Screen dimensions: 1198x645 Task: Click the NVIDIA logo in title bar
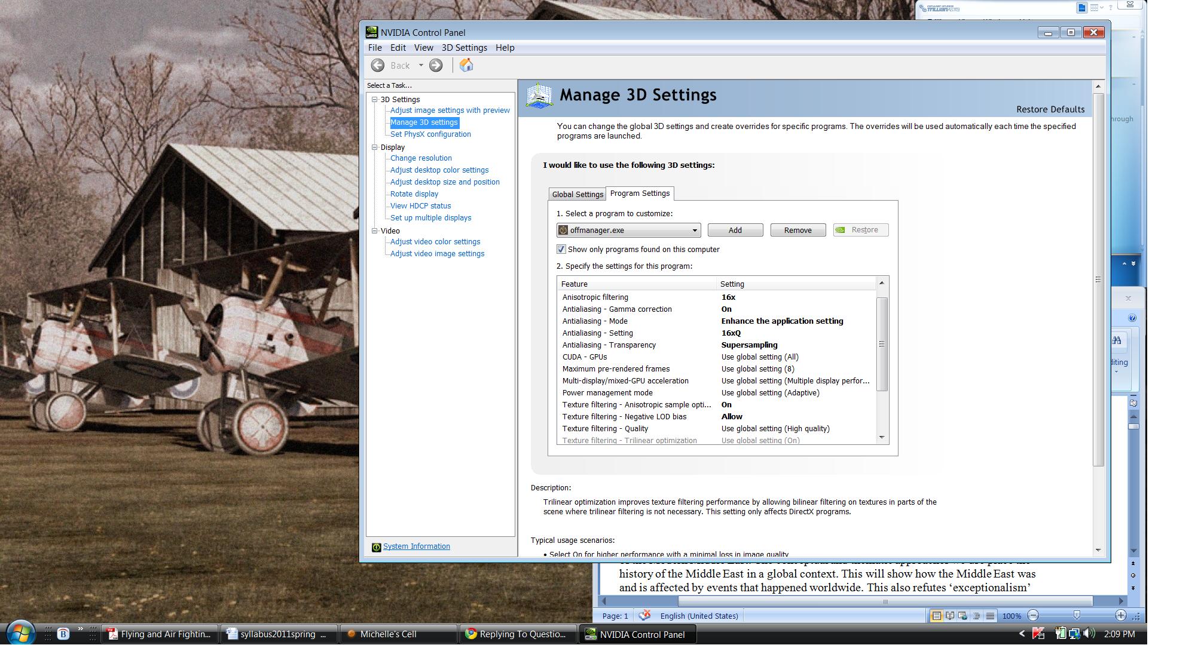point(372,32)
